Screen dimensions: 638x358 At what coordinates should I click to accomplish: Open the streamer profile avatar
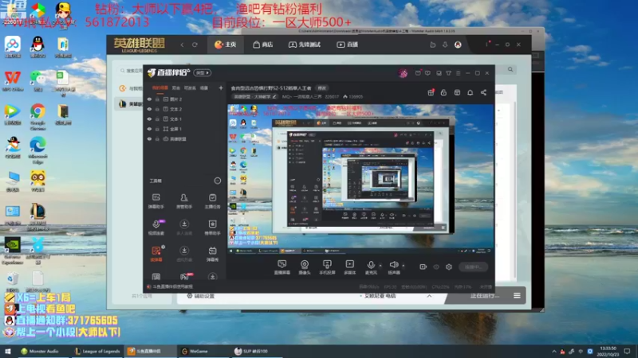(x=403, y=73)
